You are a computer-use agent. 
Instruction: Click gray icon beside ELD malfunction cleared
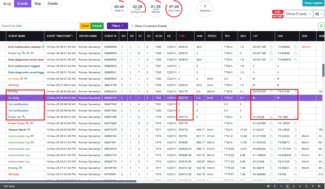[x=43, y=47]
